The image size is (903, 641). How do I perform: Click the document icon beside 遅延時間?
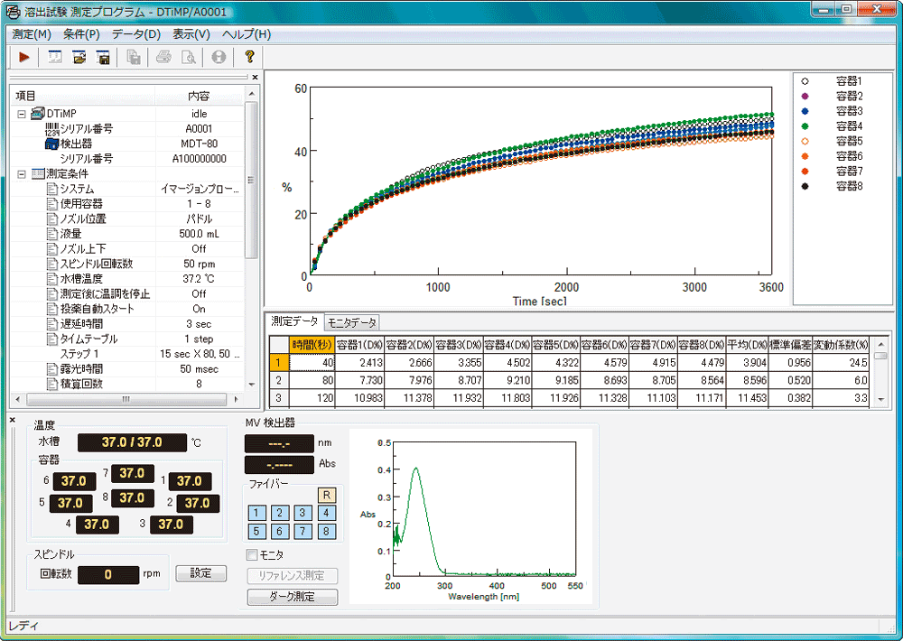(x=51, y=324)
